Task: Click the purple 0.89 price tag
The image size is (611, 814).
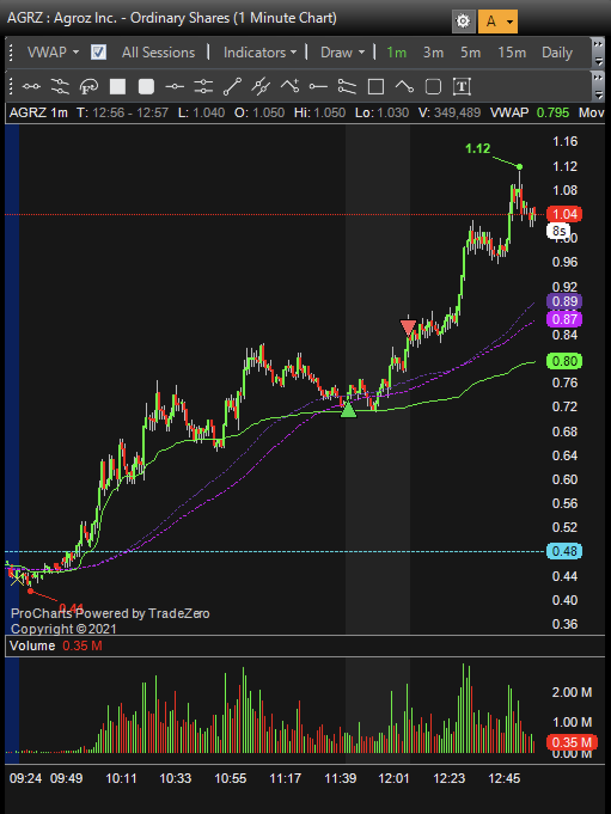Action: pyautogui.click(x=564, y=301)
